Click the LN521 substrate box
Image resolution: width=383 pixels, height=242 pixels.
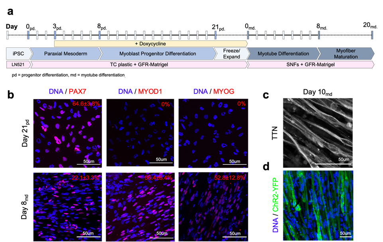(18, 64)
